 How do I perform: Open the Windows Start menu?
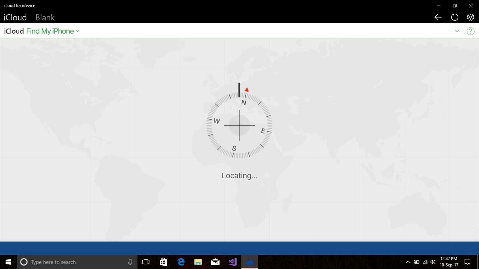click(8, 262)
